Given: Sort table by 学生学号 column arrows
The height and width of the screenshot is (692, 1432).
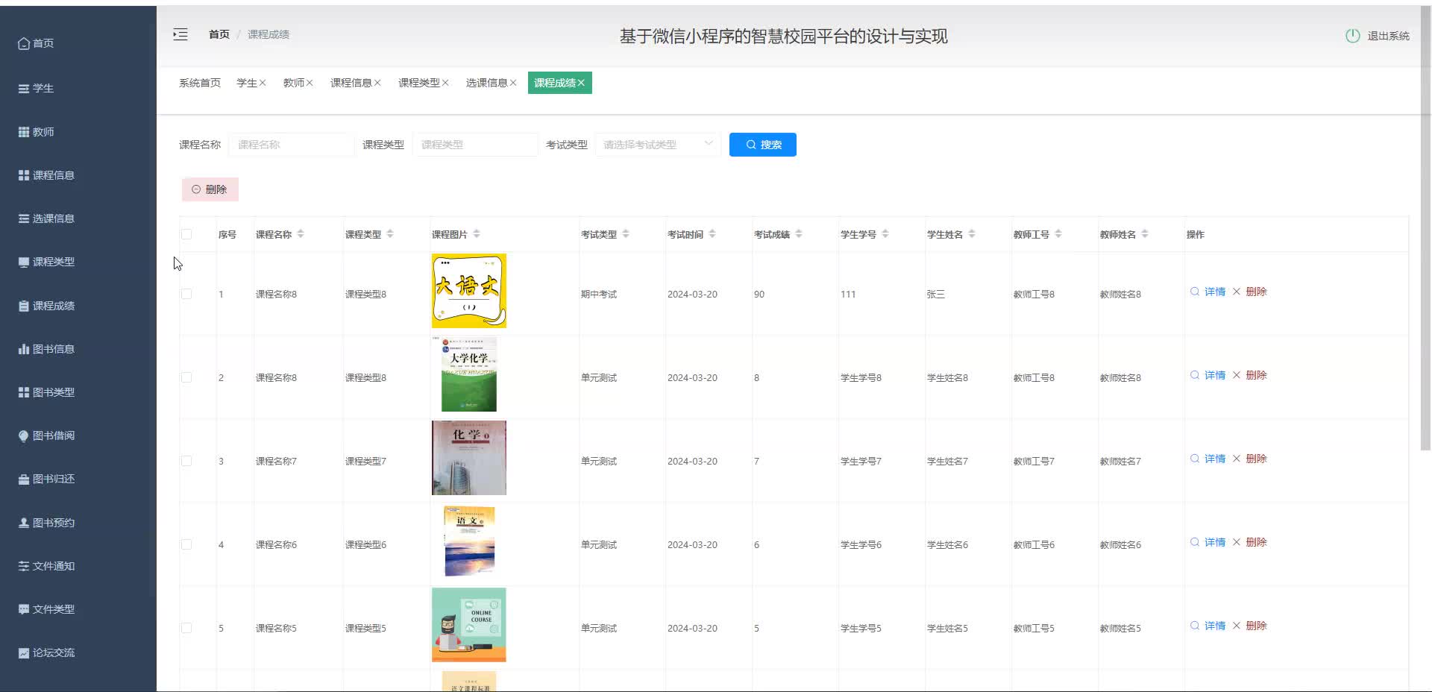Looking at the screenshot, I should [x=885, y=234].
